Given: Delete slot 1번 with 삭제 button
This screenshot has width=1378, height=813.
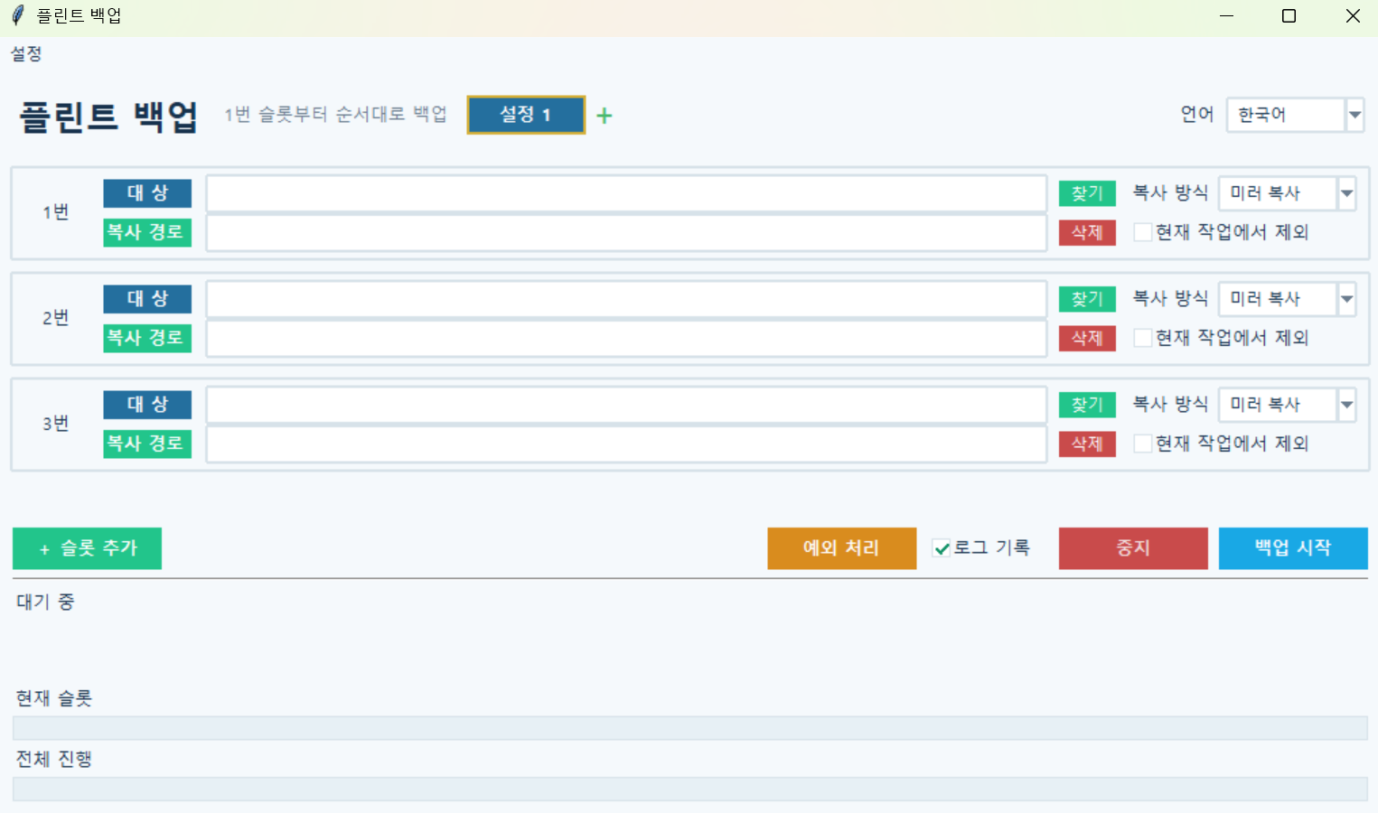Looking at the screenshot, I should click(1087, 232).
